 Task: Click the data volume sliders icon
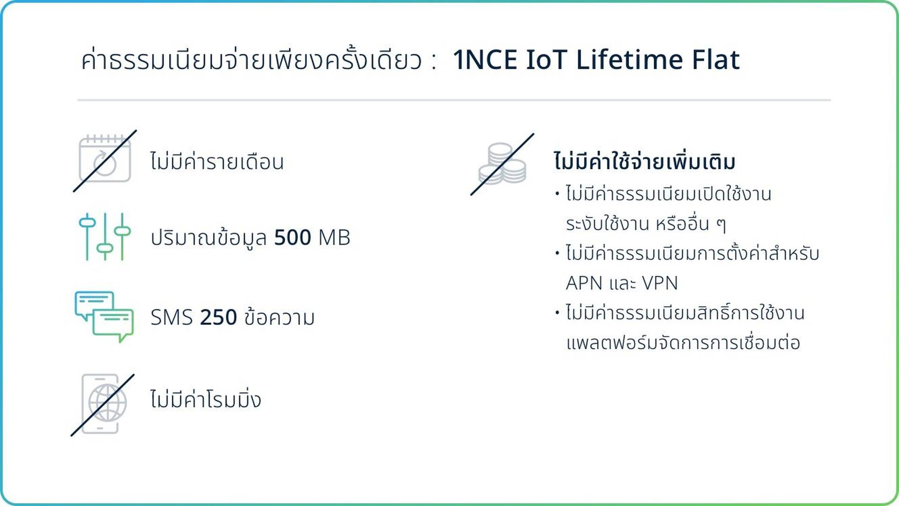pyautogui.click(x=105, y=236)
